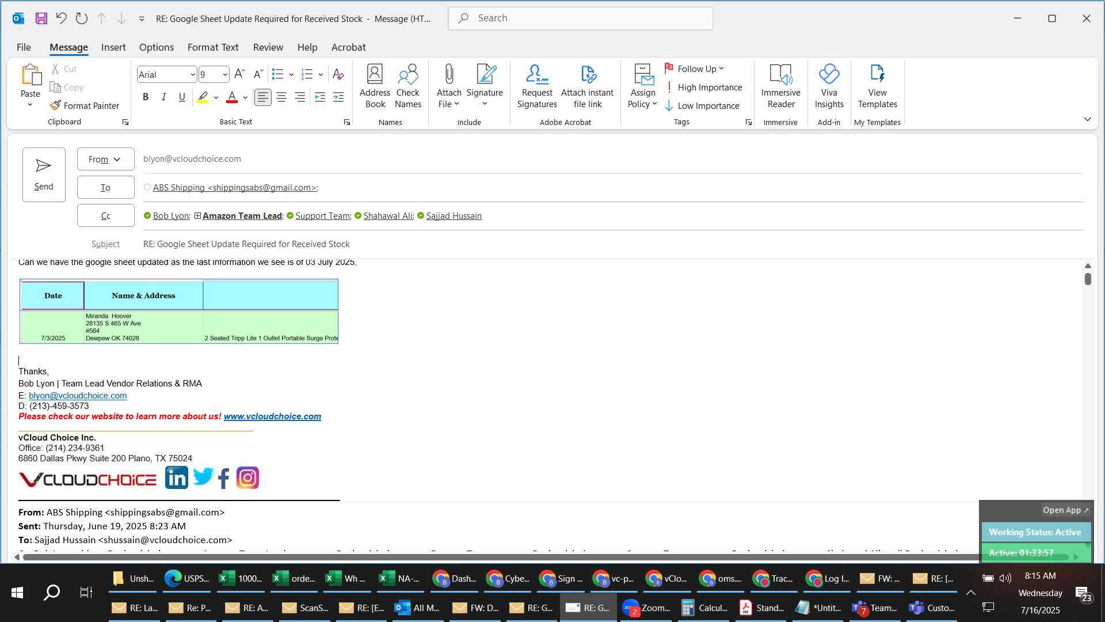This screenshot has width=1105, height=622.
Task: Decrease font size
Action: [x=258, y=74]
